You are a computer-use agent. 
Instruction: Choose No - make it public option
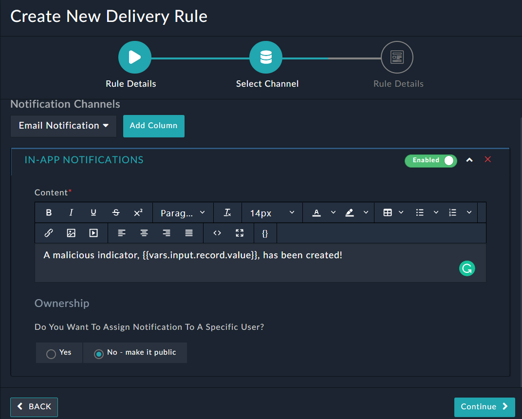(99, 352)
